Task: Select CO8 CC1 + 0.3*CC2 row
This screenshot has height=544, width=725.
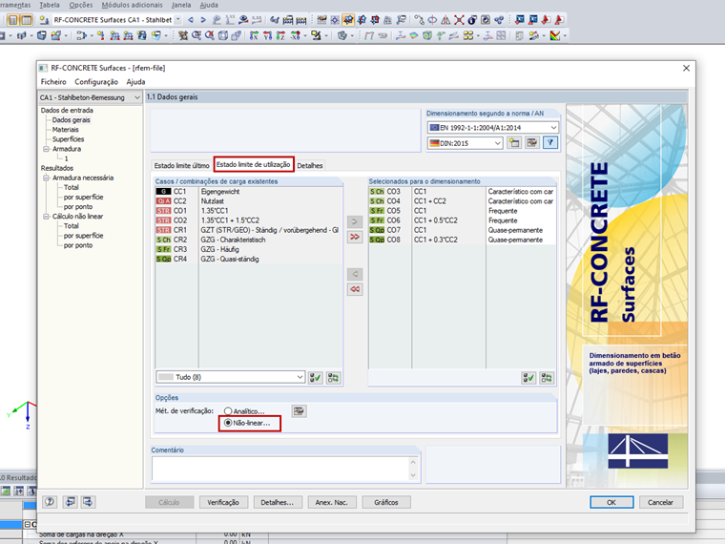Action: point(462,240)
